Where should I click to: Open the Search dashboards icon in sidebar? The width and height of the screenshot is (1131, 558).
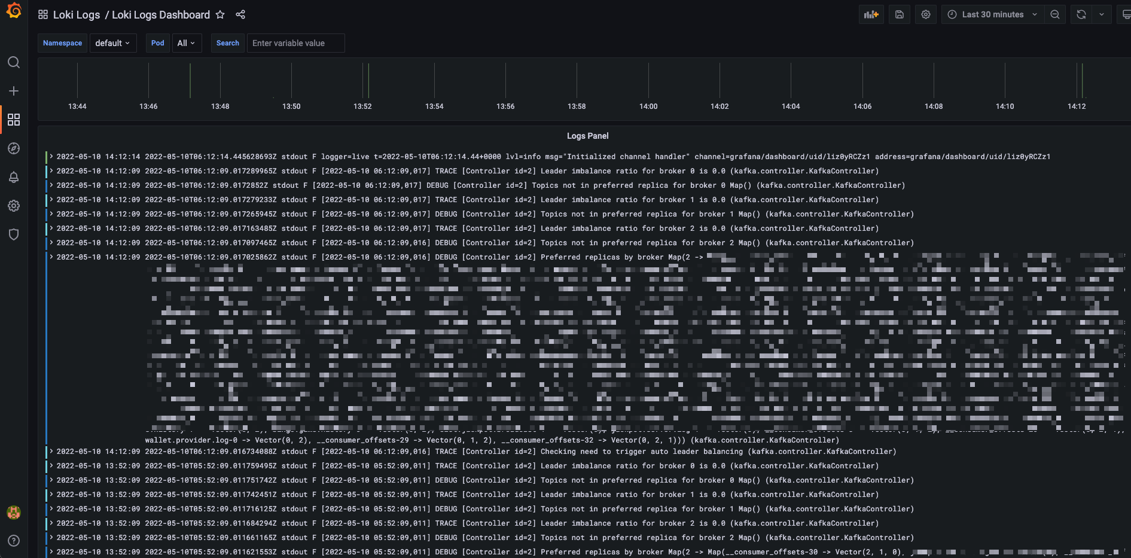tap(14, 62)
